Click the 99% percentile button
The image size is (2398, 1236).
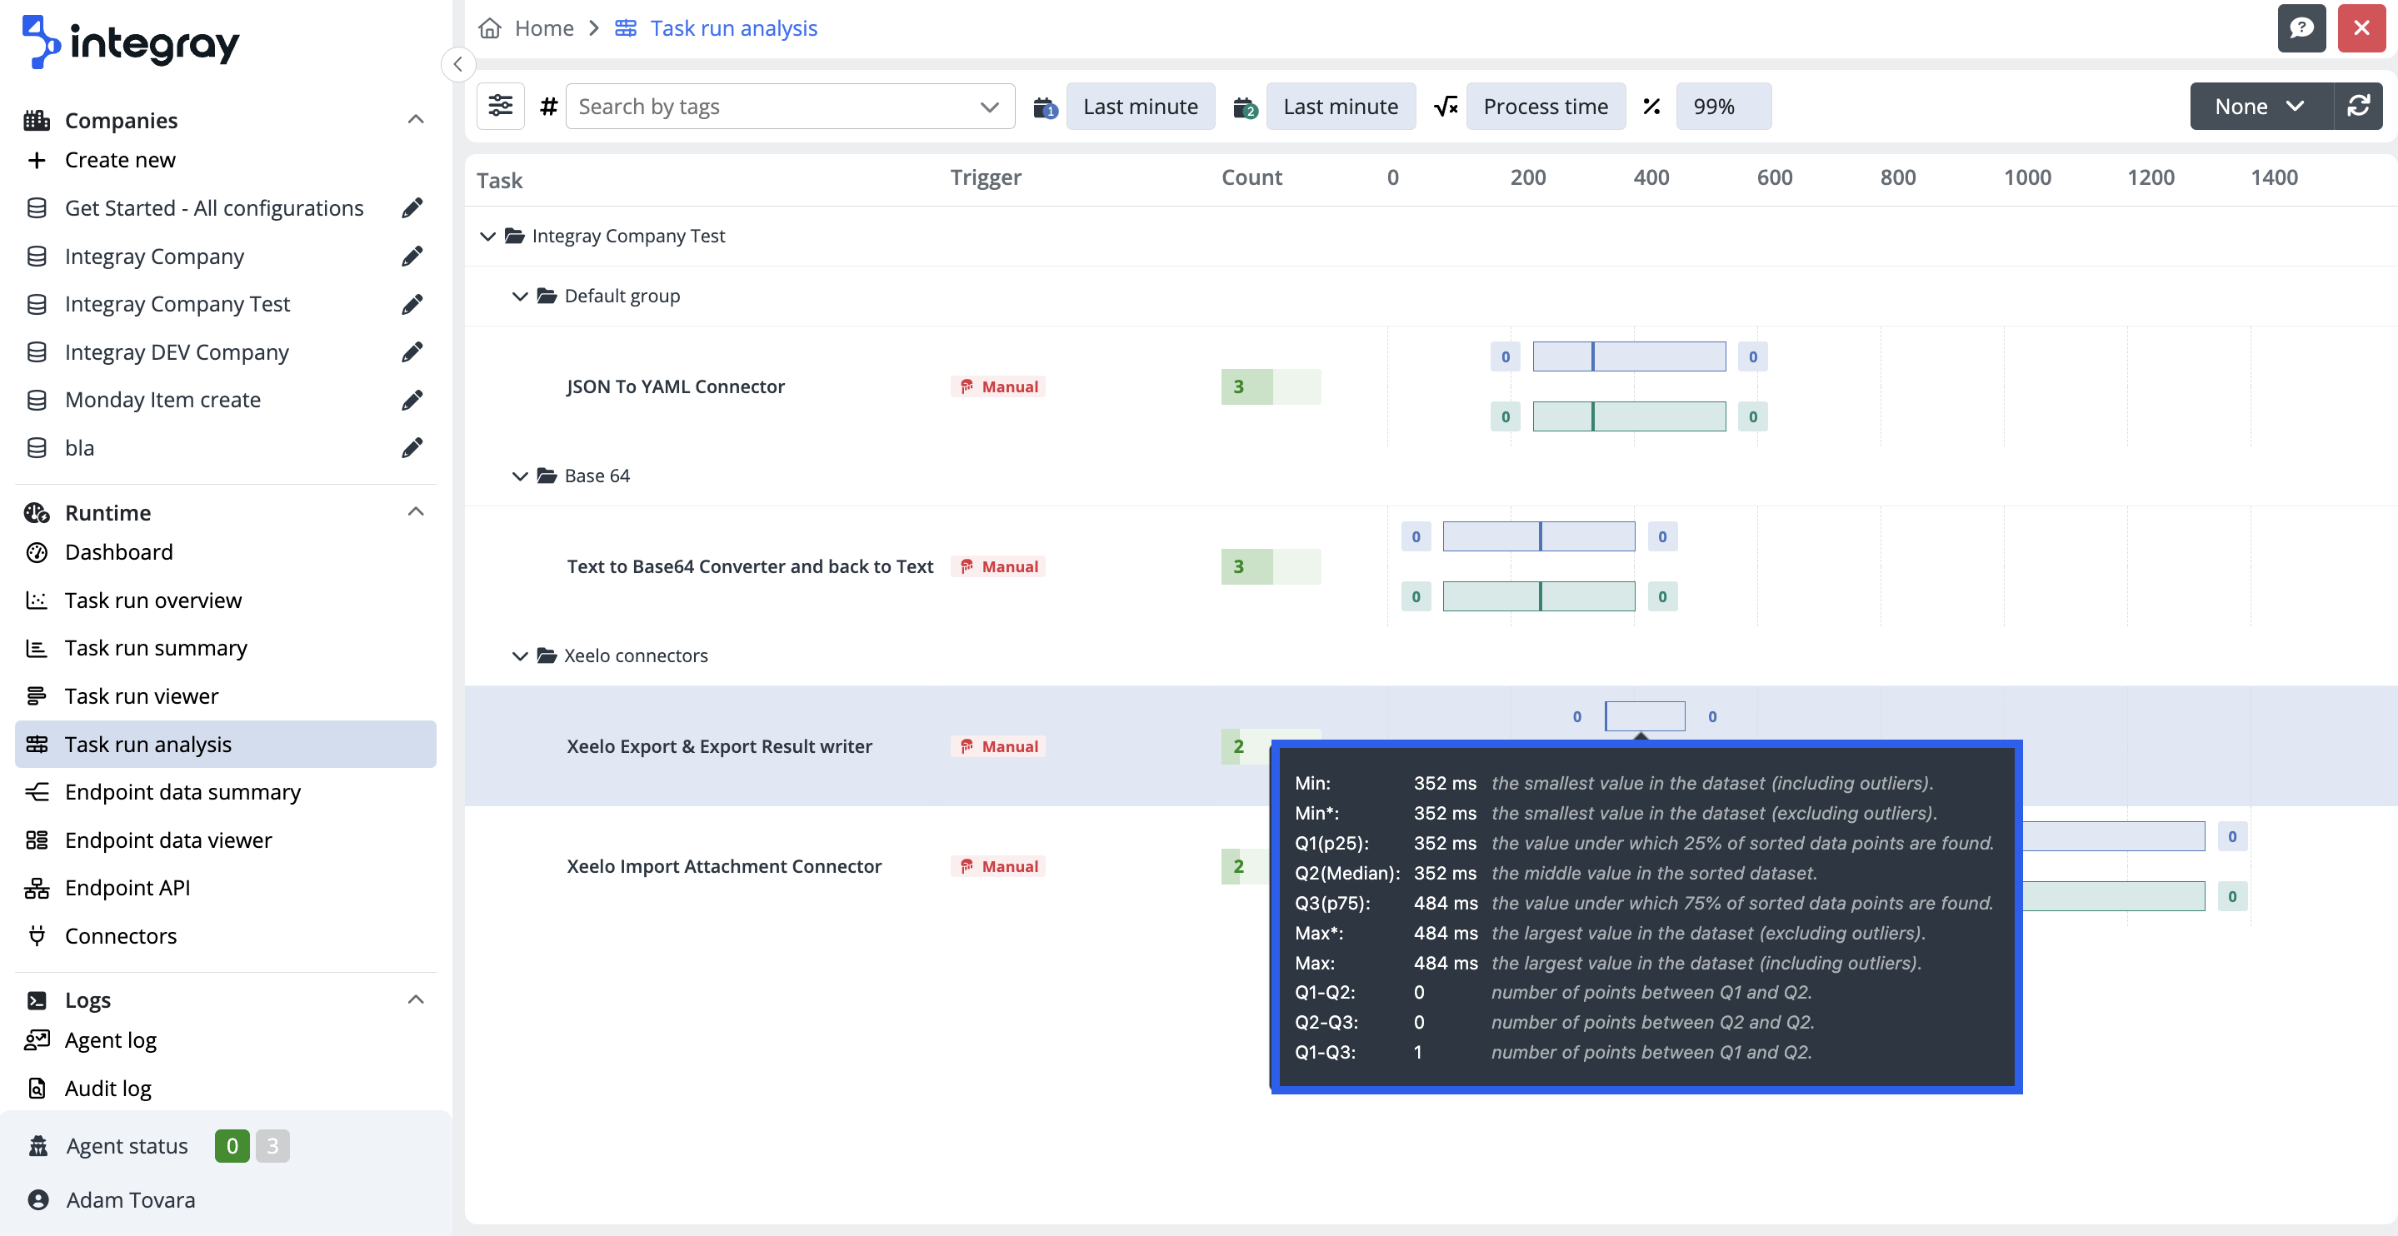[1722, 106]
